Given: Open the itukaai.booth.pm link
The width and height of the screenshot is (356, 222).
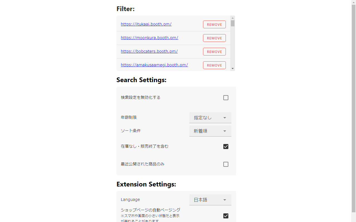Looking at the screenshot, I should (146, 24).
